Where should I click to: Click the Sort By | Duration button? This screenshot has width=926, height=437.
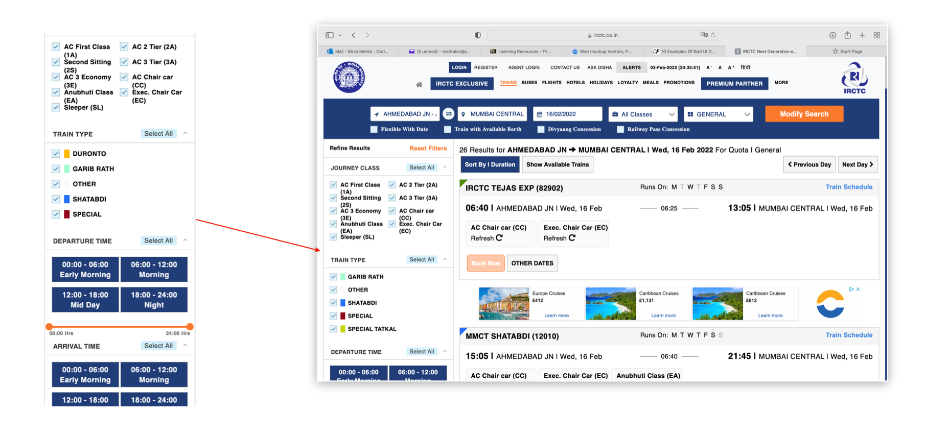click(x=490, y=164)
